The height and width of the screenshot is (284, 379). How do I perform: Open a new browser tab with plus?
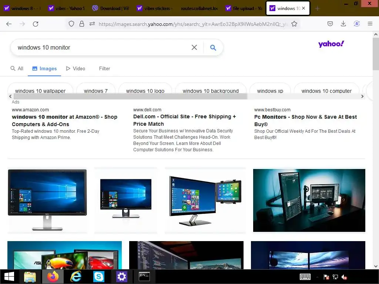coord(317,9)
